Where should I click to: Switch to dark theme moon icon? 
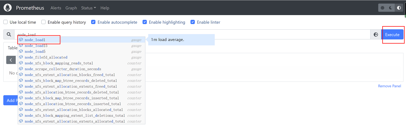click(x=391, y=8)
